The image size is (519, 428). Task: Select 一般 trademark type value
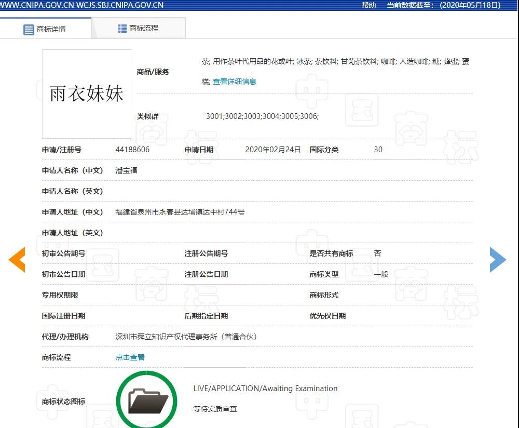click(381, 274)
